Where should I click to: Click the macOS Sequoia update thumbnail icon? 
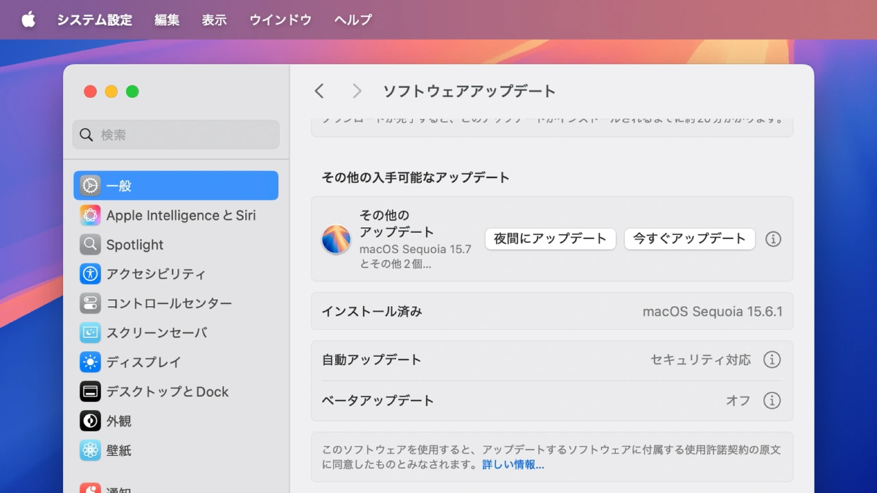tap(336, 239)
